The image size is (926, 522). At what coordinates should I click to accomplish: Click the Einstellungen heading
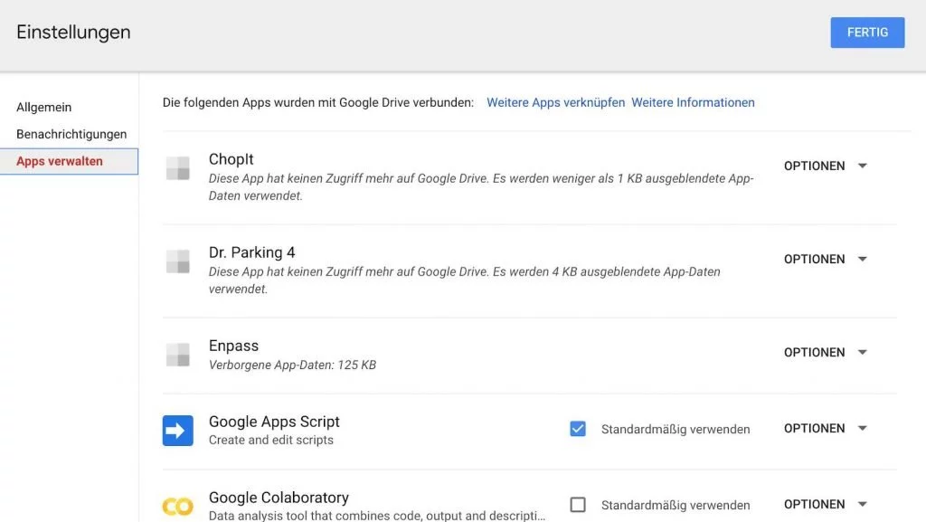(73, 32)
